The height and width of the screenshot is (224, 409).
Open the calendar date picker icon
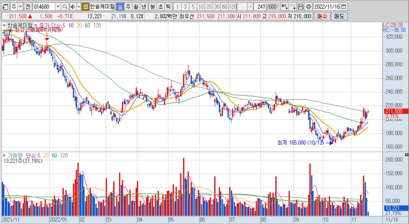(x=344, y=7)
